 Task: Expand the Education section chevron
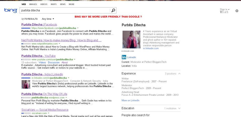click(x=179, y=109)
